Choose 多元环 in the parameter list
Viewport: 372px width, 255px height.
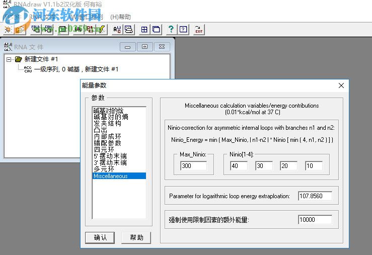104,169
